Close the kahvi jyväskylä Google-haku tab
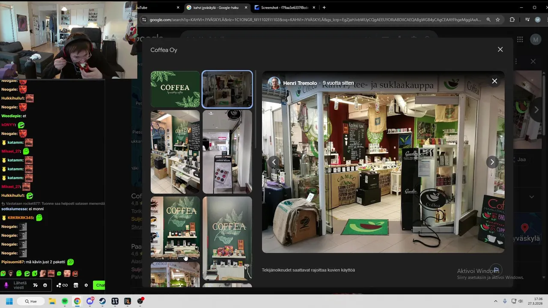 (246, 7)
